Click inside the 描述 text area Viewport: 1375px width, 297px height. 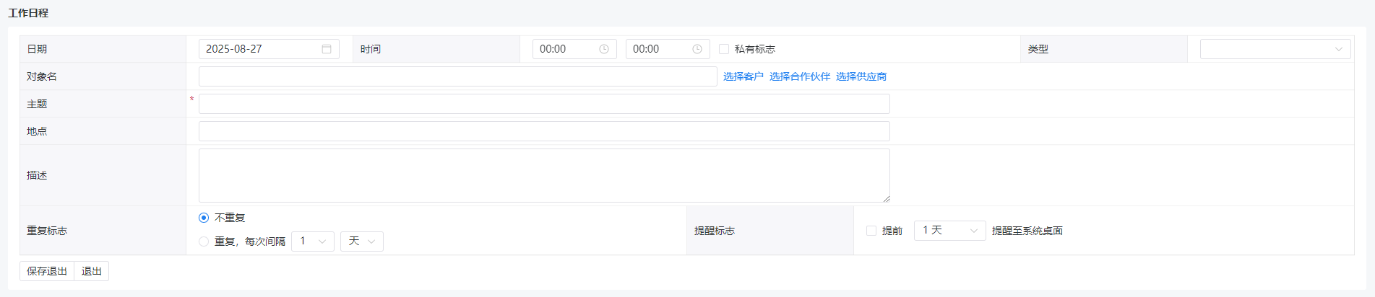[543, 175]
